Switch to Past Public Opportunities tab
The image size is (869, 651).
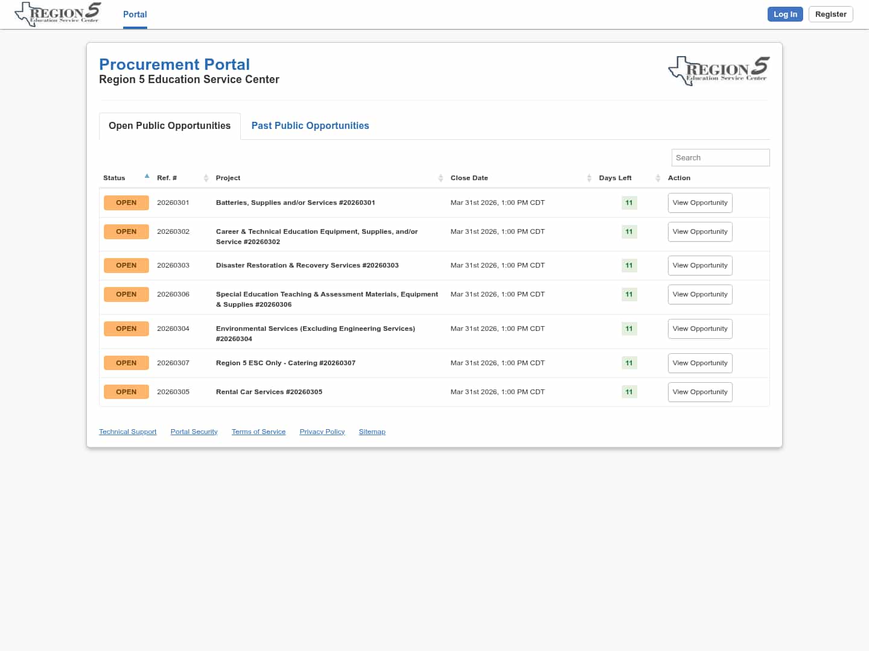310,126
